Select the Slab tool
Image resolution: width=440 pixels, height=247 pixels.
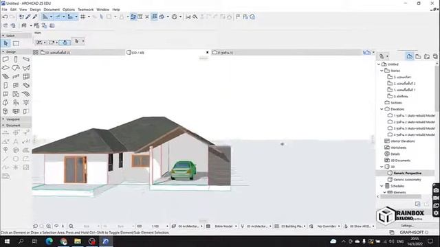5,68
